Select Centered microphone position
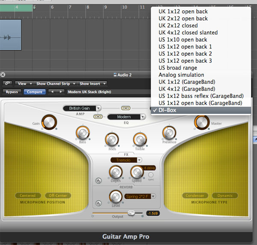Image resolution: width=257 pixels, height=245 pixels. click(28, 195)
